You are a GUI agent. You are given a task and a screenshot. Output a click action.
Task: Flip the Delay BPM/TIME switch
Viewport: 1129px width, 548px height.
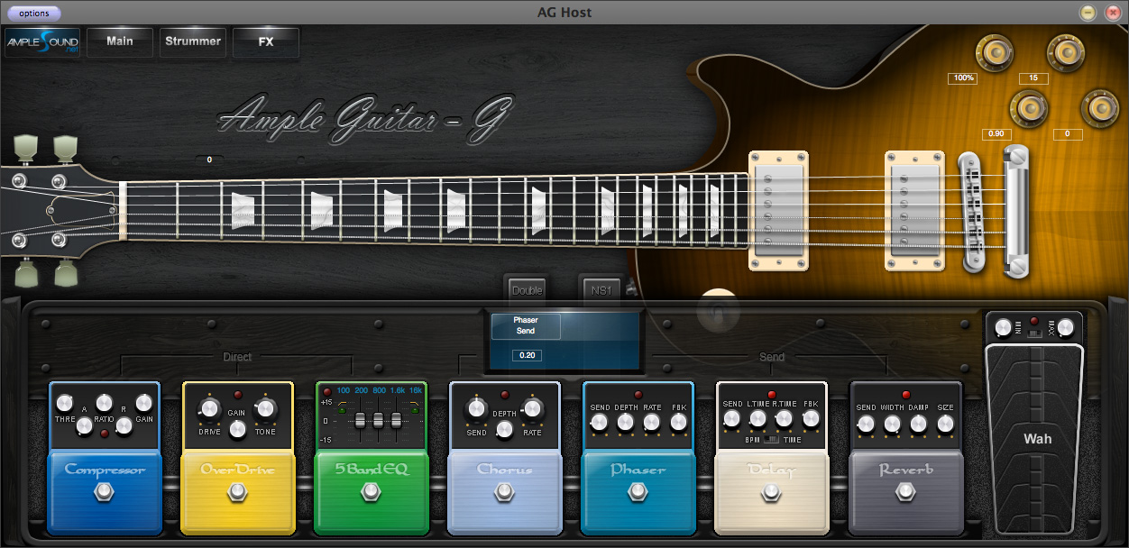(771, 441)
